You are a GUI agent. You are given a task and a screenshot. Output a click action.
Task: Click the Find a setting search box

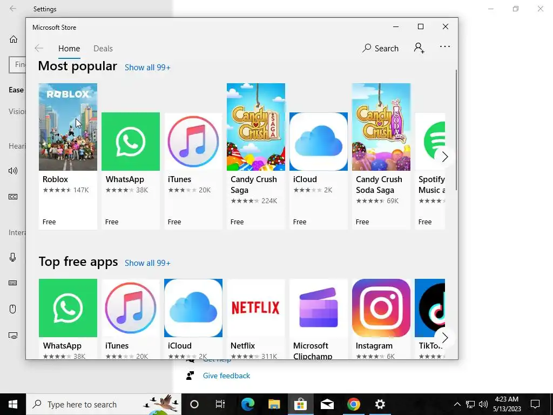coord(17,65)
